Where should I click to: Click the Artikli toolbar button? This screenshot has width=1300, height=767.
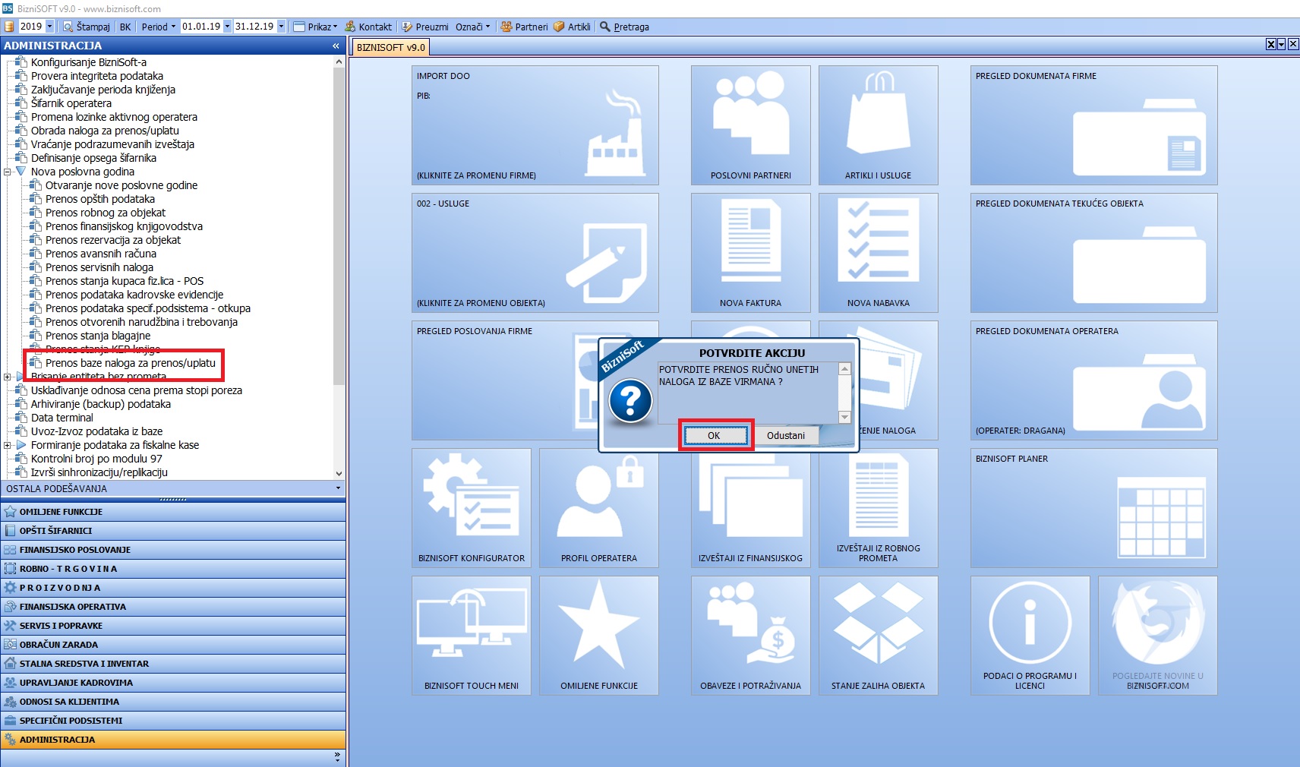point(572,27)
